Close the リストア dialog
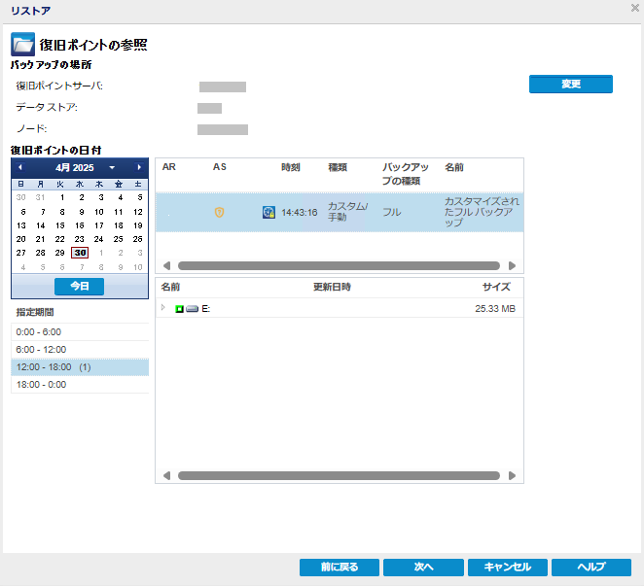This screenshot has width=644, height=586. click(x=634, y=8)
